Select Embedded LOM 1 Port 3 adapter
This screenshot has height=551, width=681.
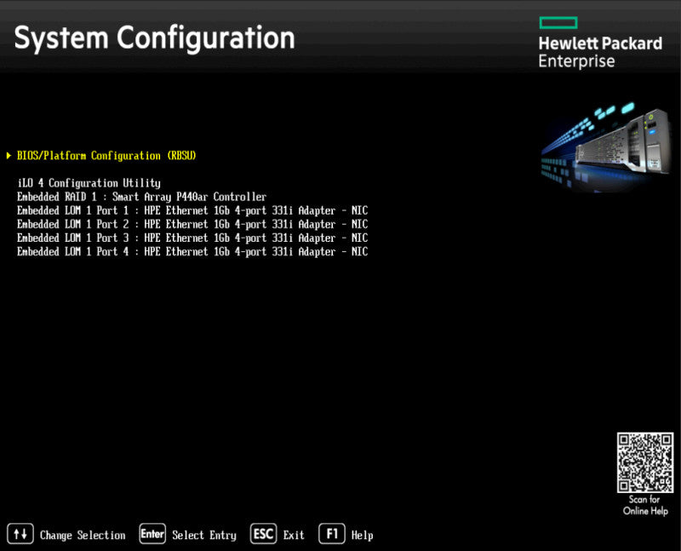(x=192, y=238)
